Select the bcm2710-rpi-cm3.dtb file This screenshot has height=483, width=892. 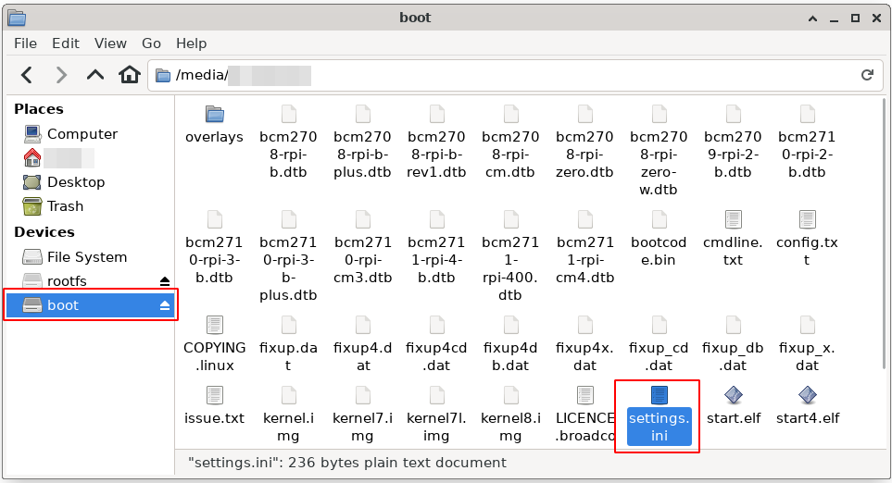pyautogui.click(x=362, y=248)
